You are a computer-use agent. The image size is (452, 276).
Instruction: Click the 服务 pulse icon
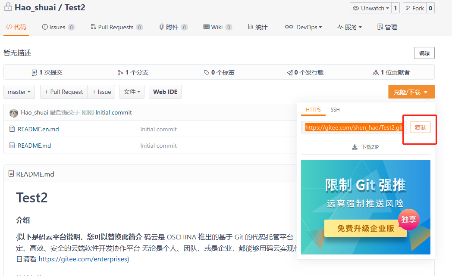tap(340, 27)
